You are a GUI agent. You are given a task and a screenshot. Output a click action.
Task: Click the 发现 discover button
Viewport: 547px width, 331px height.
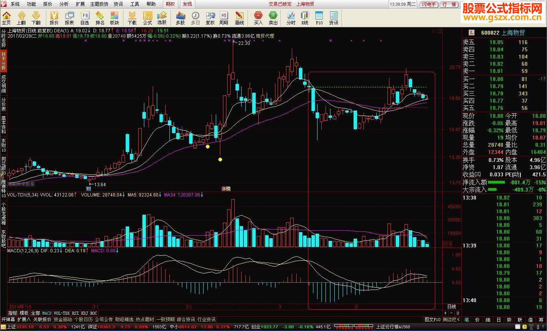coord(187,4)
